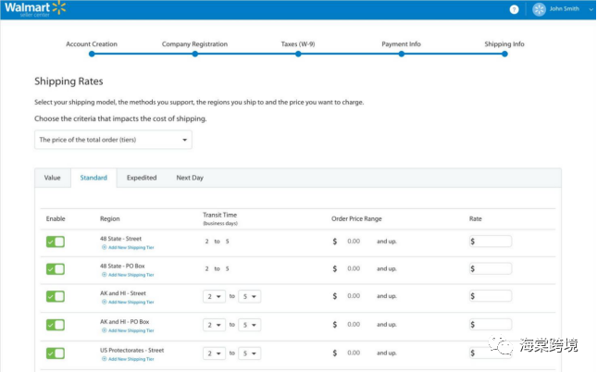Click the Walmart Seller Center logo
Viewport: 597px width, 372px height.
[35, 8]
